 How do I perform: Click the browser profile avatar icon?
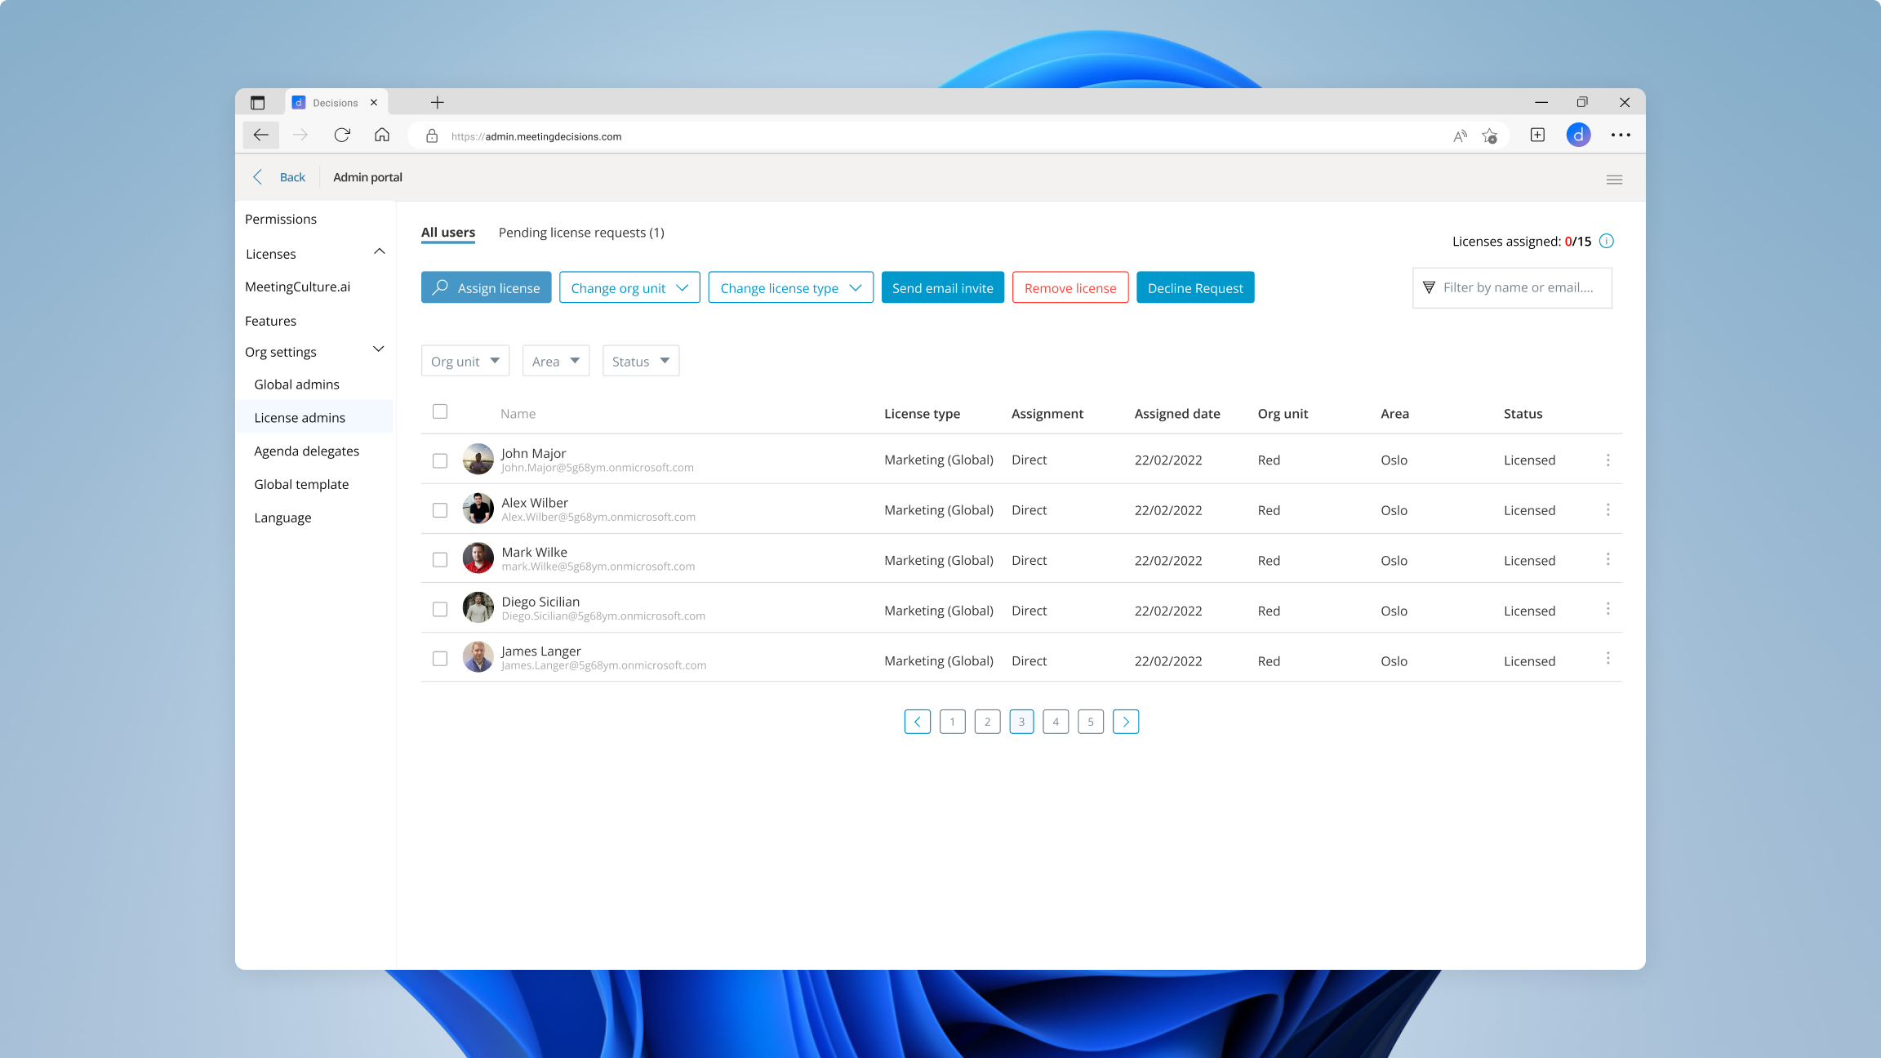click(x=1579, y=135)
